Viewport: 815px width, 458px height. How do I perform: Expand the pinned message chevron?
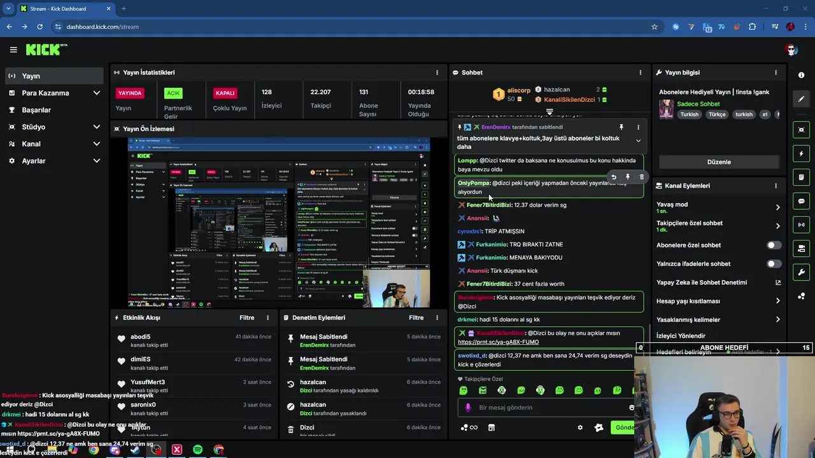coord(638,141)
